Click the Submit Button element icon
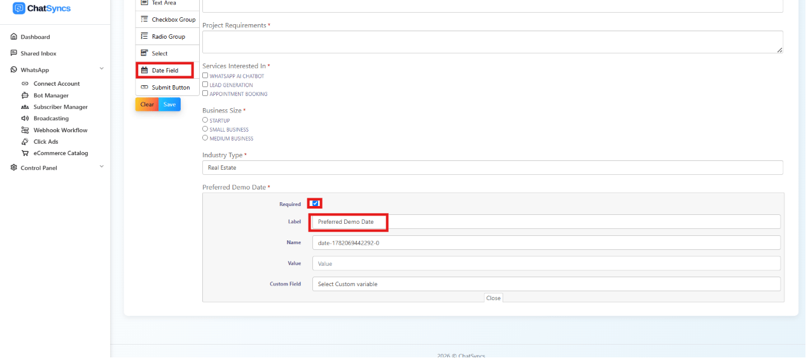The image size is (806, 358). (x=144, y=88)
